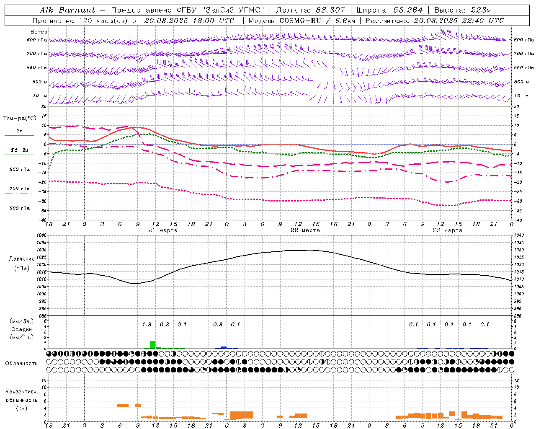Click the Облачность cloud cover label
The image size is (536, 429).
coord(21,364)
